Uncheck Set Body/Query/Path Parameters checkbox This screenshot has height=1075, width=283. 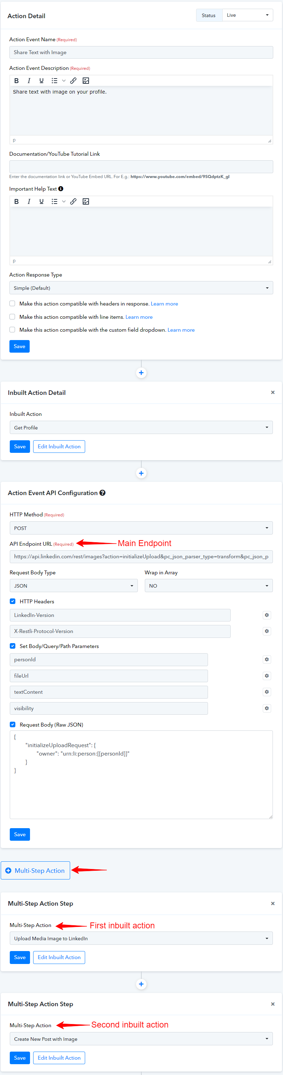point(13,646)
